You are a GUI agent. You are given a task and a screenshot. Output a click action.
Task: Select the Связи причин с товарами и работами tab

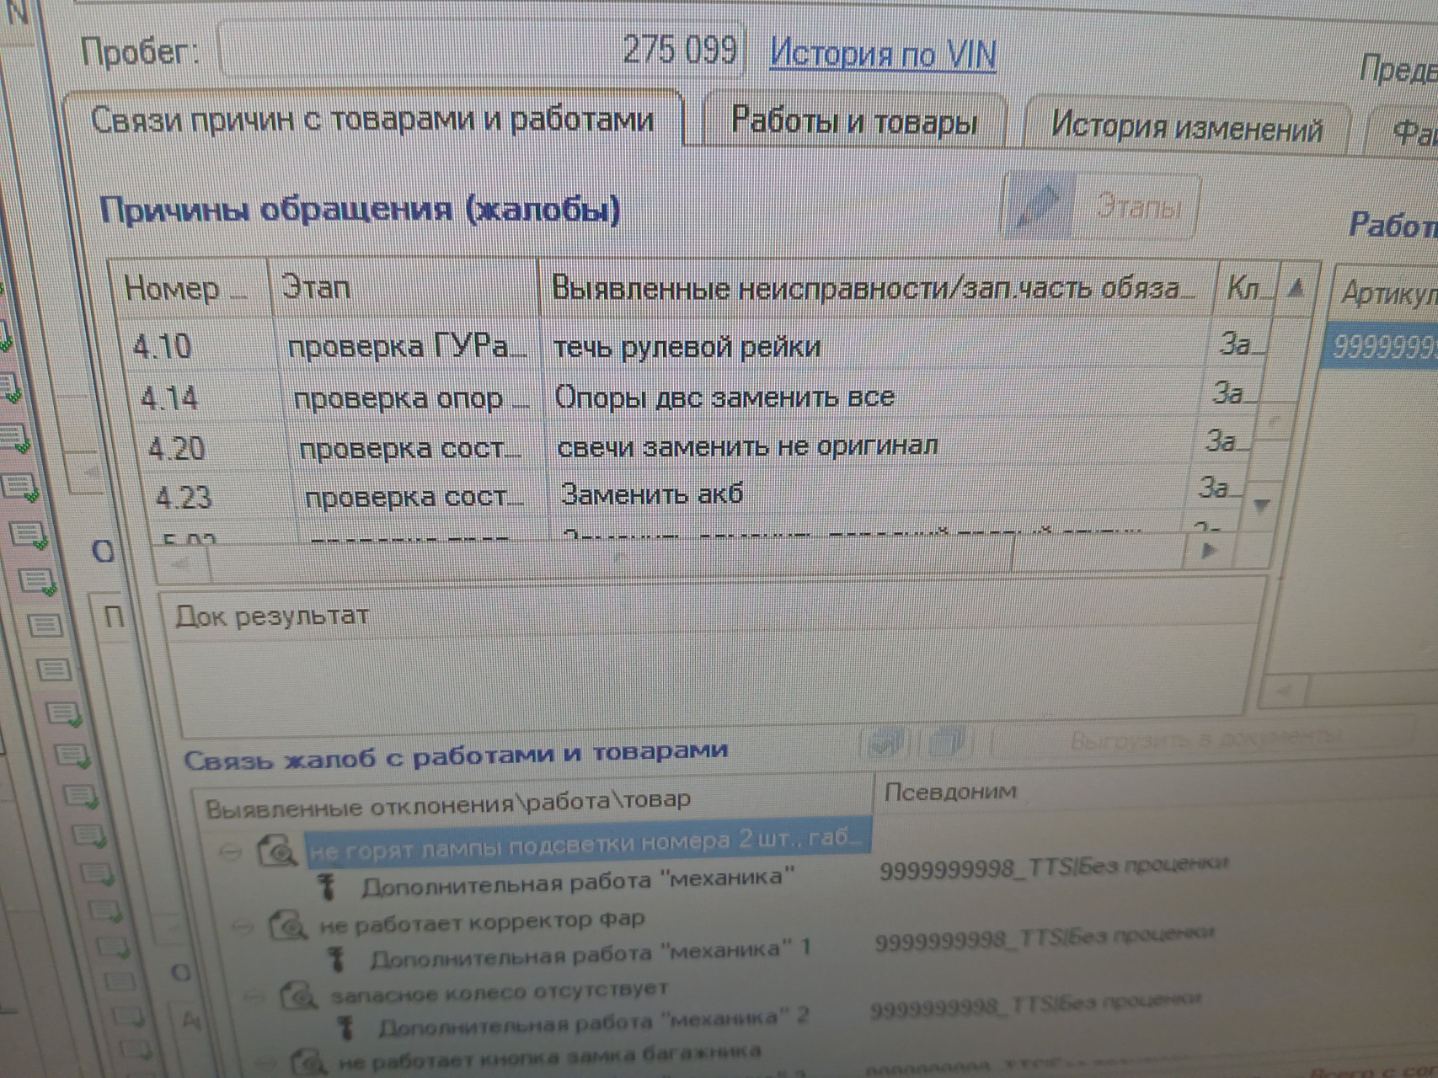[372, 120]
